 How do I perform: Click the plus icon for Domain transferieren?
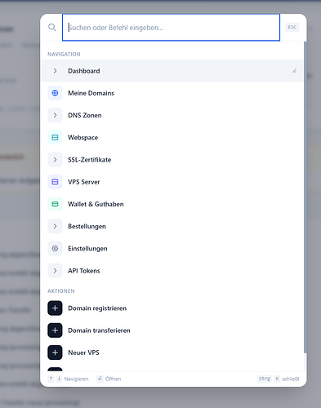click(55, 330)
